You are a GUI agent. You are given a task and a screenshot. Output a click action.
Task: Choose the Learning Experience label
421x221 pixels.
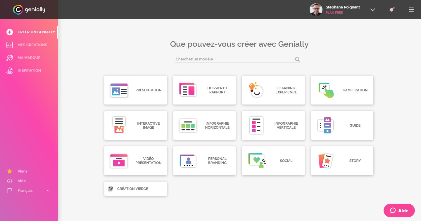pyautogui.click(x=286, y=90)
